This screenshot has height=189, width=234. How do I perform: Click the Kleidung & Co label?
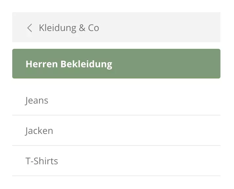click(69, 28)
